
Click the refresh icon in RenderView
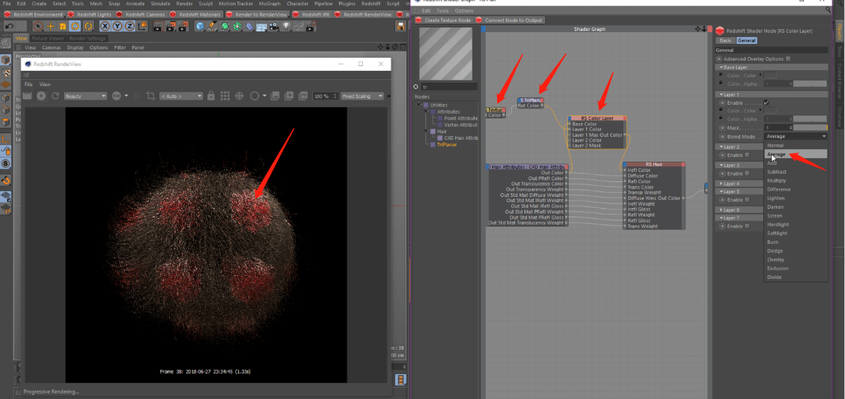54,96
